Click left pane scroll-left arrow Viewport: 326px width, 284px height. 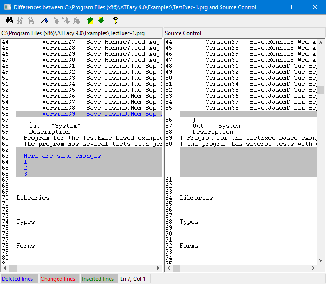tap(5, 268)
